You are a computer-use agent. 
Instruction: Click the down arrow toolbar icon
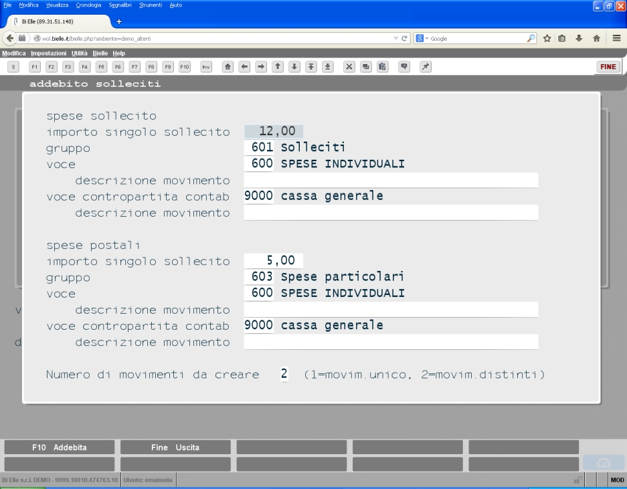(x=294, y=67)
